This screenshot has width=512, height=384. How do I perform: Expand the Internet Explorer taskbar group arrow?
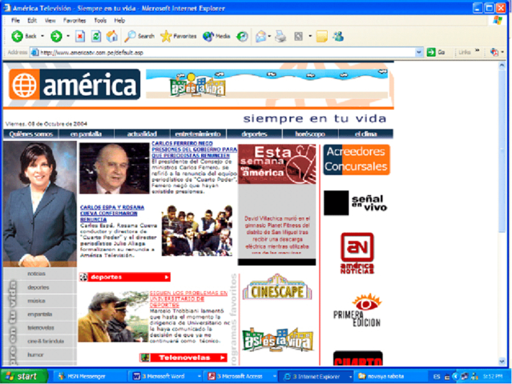coord(350,377)
